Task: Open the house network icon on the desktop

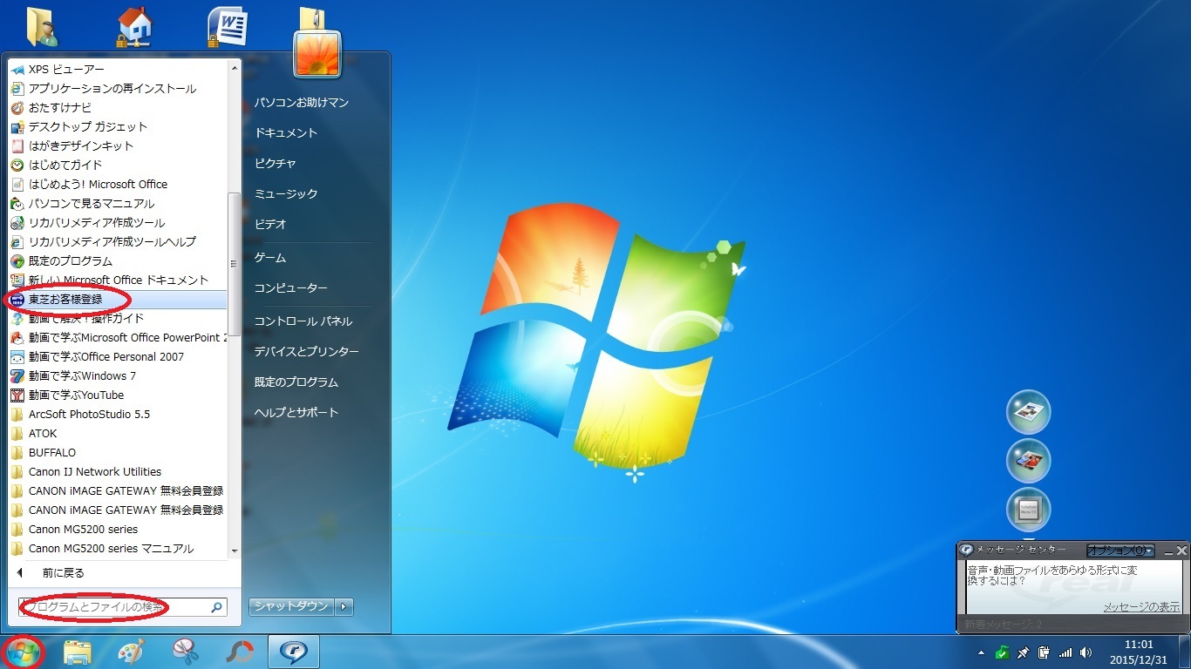Action: [135, 26]
